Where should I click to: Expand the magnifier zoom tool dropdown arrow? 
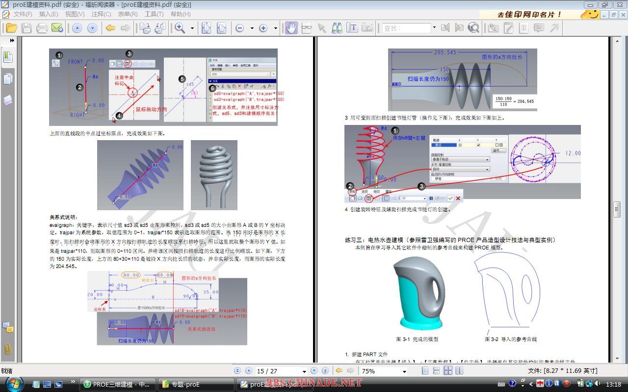tap(192, 28)
